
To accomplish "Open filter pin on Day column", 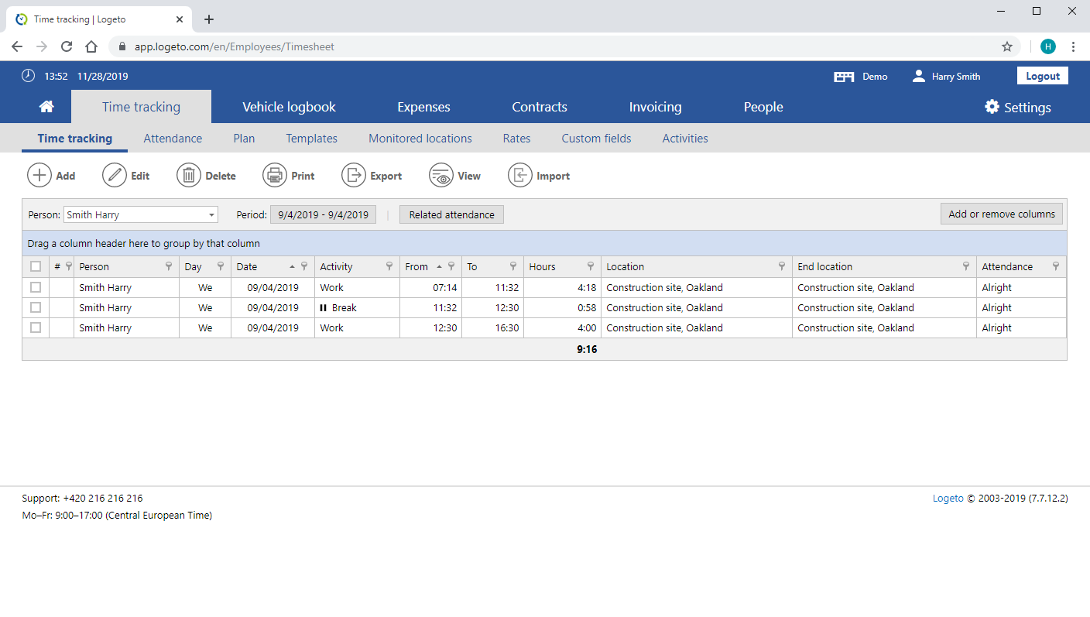I will (221, 266).
